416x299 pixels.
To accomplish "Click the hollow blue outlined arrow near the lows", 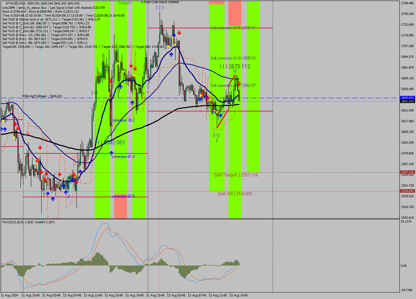I will tap(68, 196).
